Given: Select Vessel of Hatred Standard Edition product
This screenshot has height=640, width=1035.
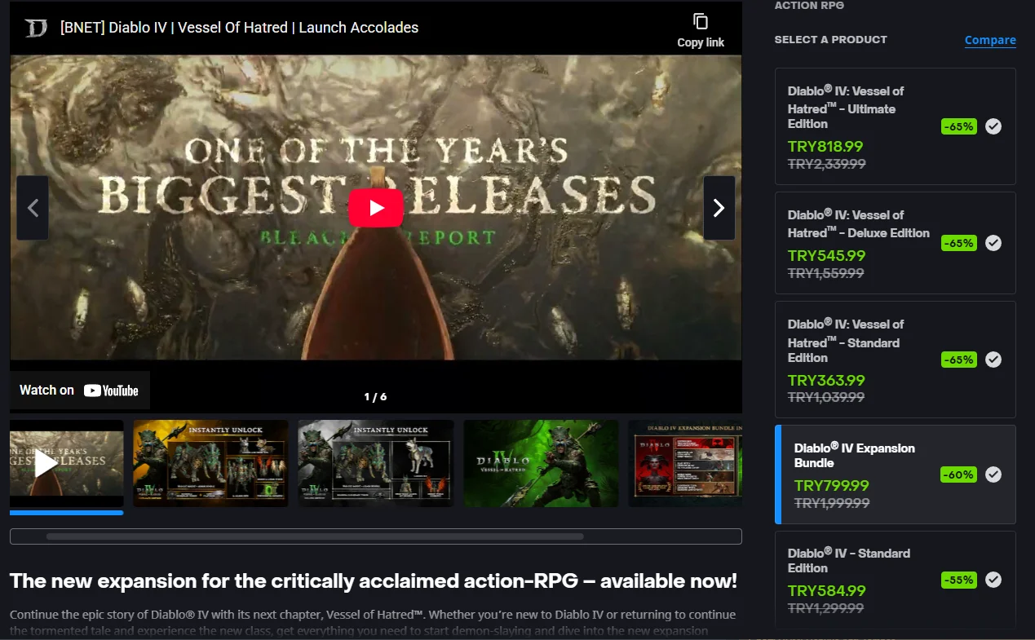Looking at the screenshot, I should 895,360.
